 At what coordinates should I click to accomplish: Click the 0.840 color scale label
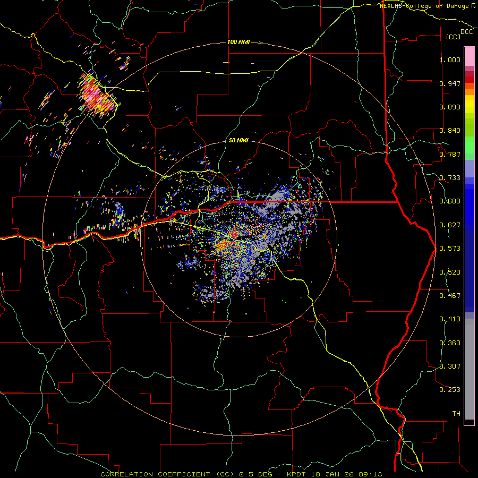point(450,131)
